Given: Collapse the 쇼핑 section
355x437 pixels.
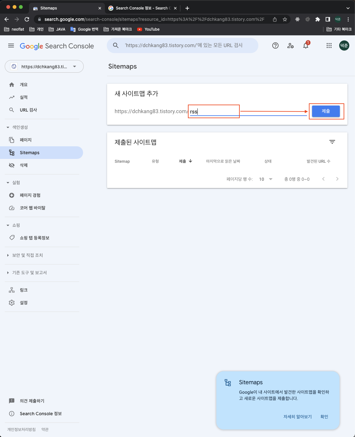Looking at the screenshot, I should click(x=13, y=225).
